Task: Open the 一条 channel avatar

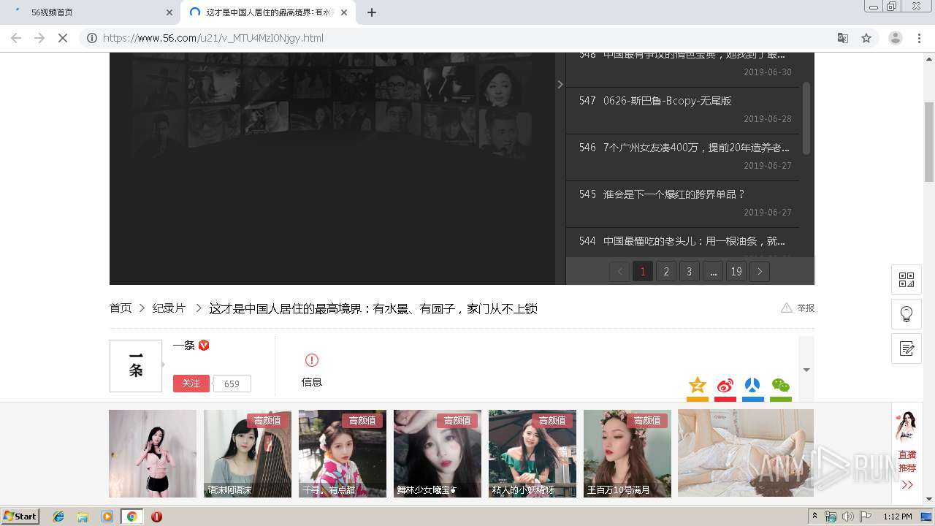Action: click(136, 365)
